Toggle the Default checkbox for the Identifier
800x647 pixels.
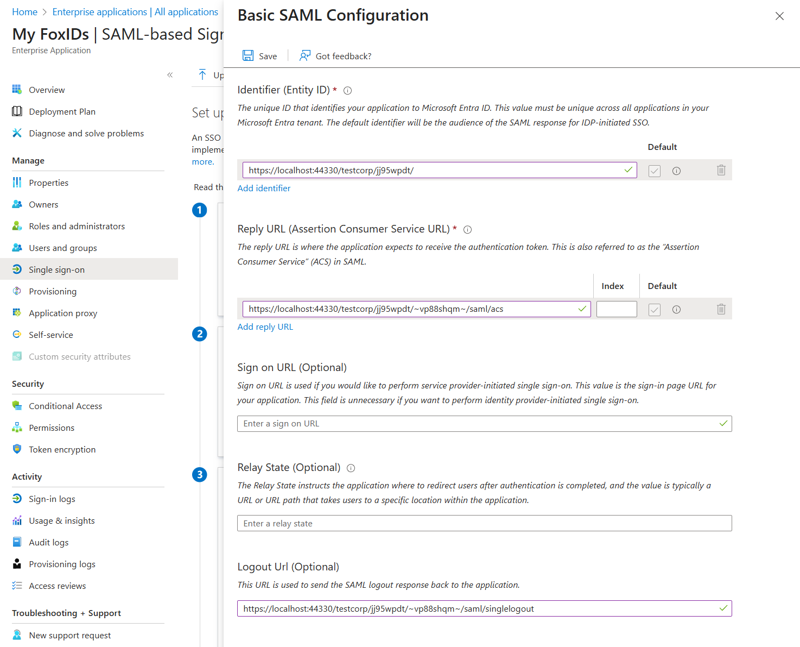coord(654,171)
